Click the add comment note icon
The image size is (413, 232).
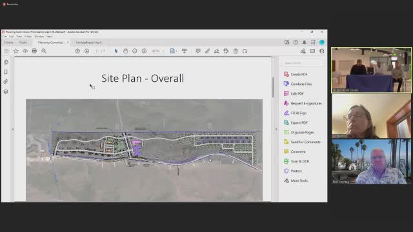click(x=198, y=51)
